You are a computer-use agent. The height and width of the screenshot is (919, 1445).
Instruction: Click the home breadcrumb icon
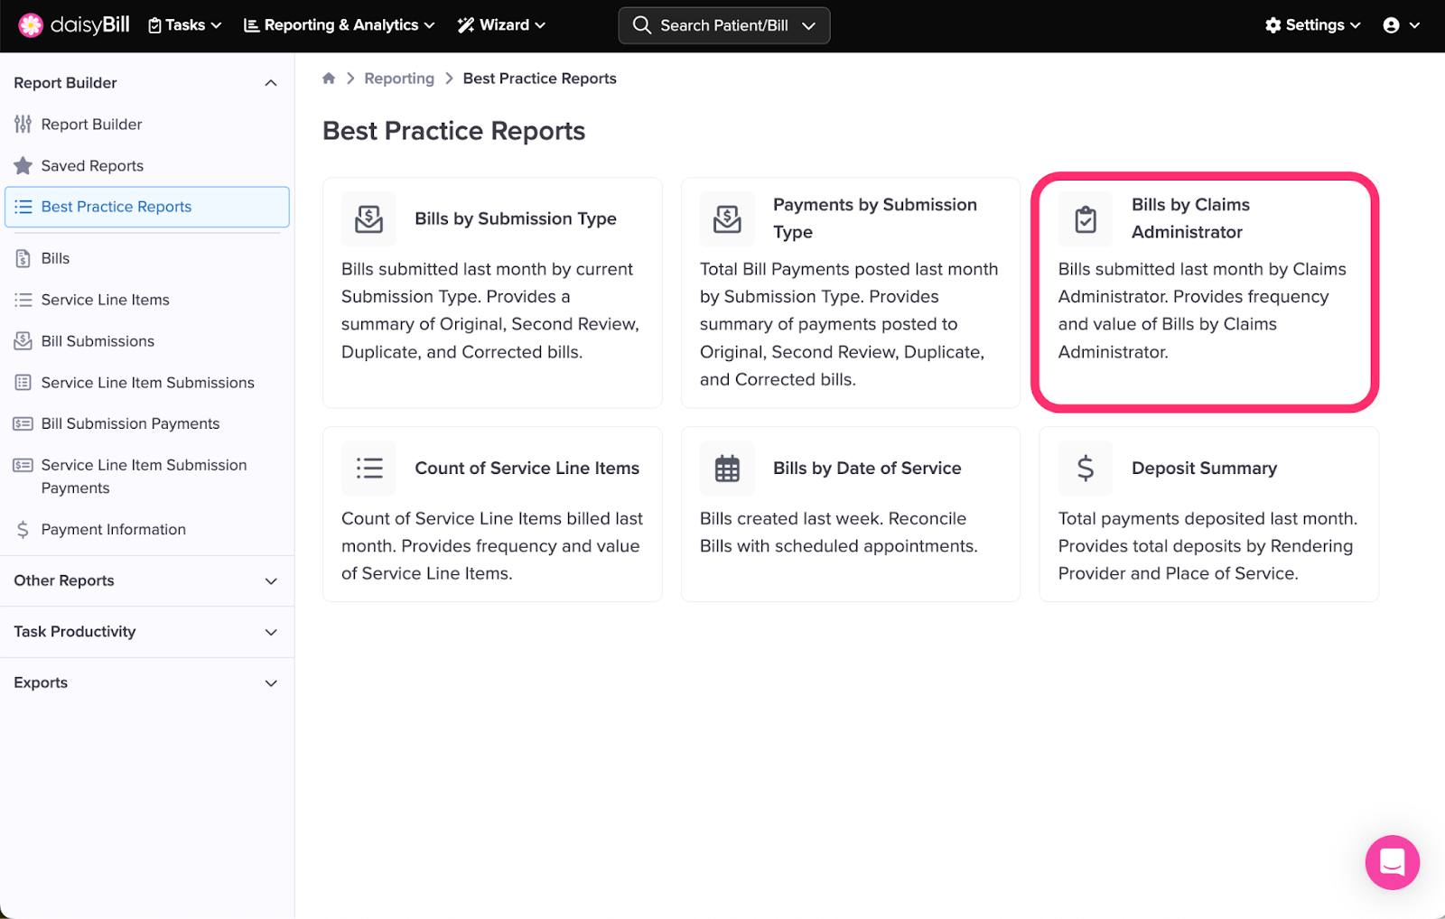coord(329,79)
